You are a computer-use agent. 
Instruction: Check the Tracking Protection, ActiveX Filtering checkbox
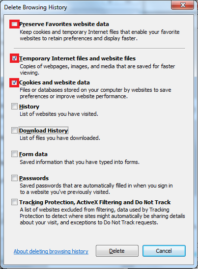coord(14,202)
